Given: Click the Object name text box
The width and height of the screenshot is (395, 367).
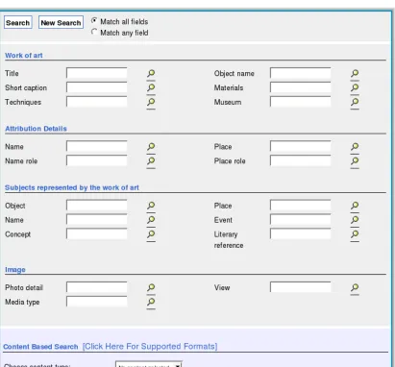Looking at the screenshot, I should coord(301,73).
